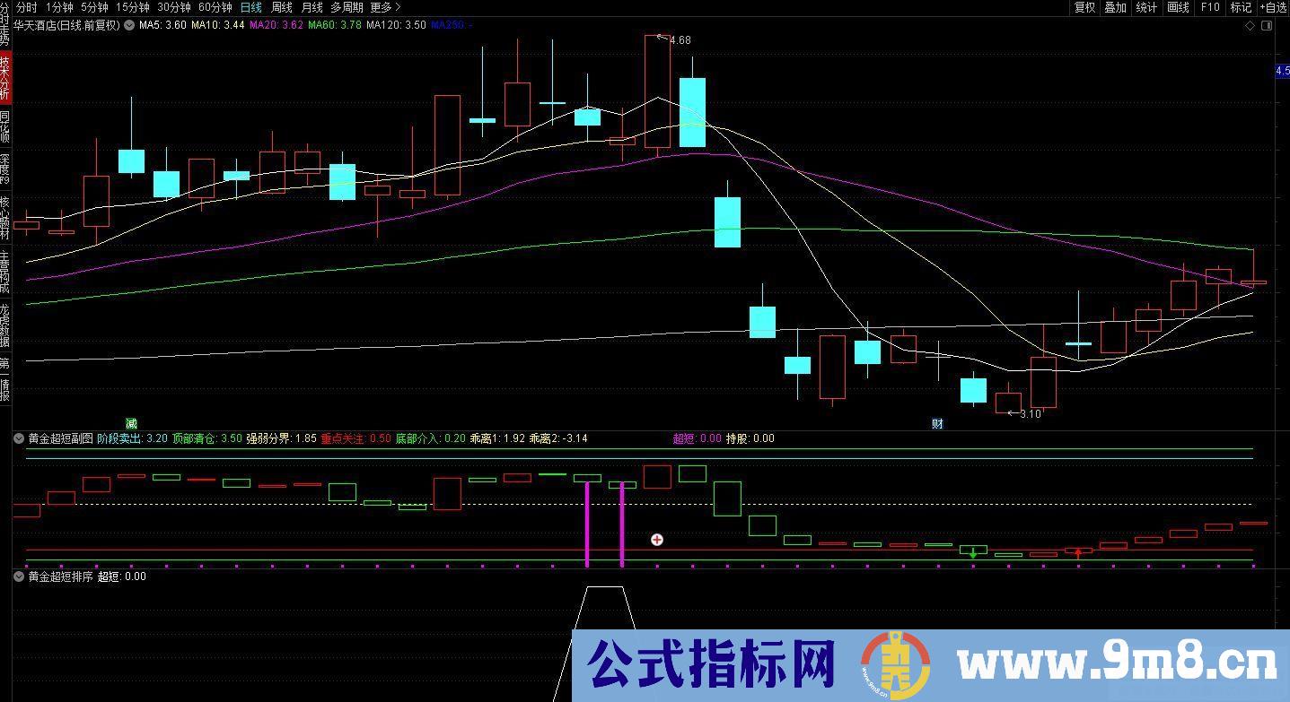Screen dimensions: 1290x702
Task: Open the 同花顺 sidebar tab
Action: 5,126
